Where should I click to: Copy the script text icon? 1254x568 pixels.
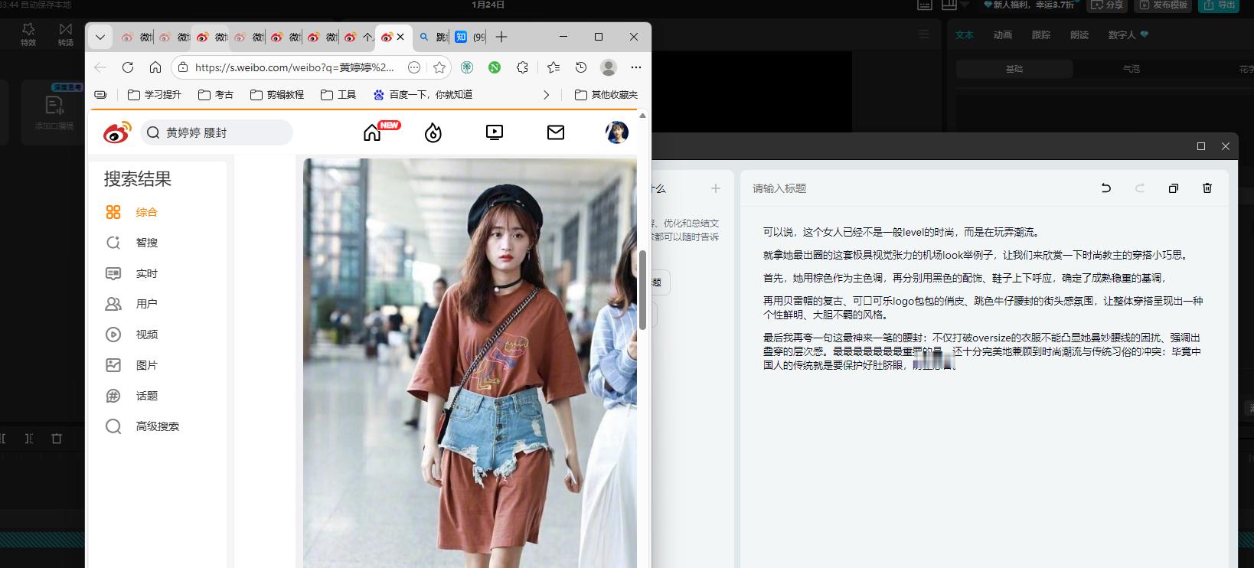pyautogui.click(x=1174, y=188)
